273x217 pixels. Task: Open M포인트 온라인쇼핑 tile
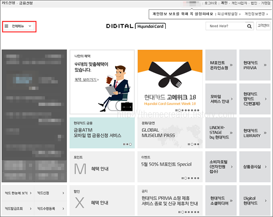point(221,65)
